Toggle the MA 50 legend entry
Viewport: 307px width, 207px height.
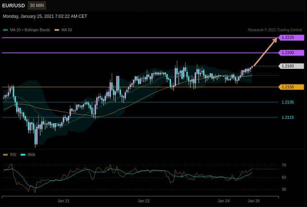click(63, 30)
